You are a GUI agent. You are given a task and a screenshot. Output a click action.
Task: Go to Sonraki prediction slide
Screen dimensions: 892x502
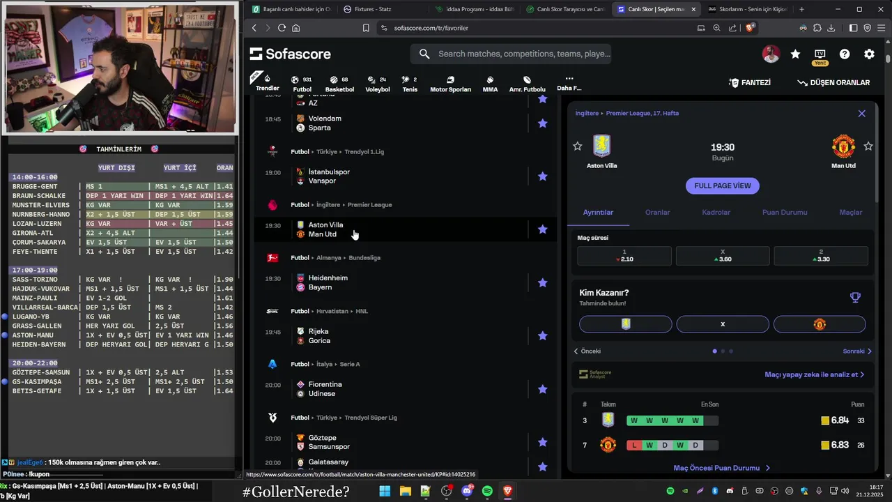click(x=857, y=351)
